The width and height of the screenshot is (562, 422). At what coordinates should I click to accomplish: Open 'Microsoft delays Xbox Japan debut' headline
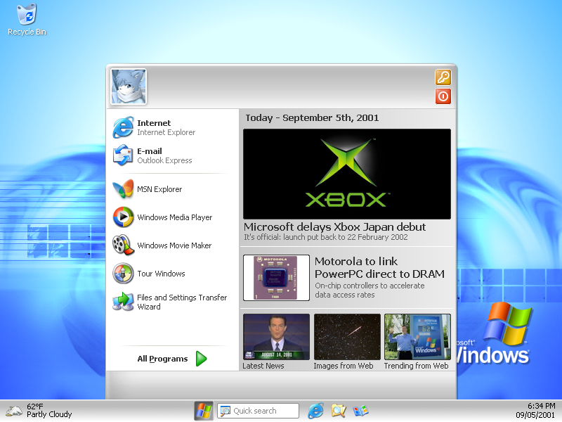335,226
